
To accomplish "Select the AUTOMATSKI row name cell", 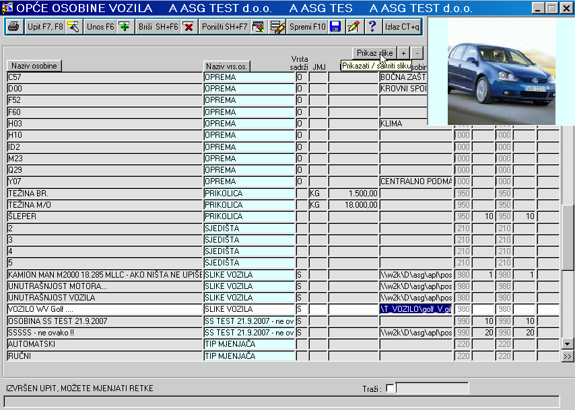I will (105, 344).
